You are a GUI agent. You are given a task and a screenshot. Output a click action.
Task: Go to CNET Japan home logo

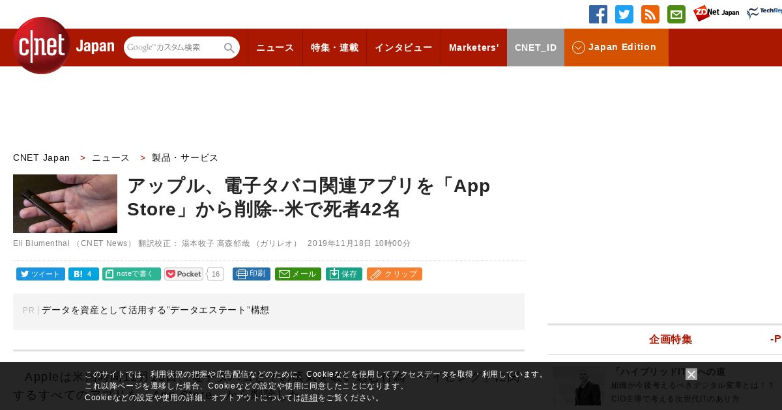[63, 46]
